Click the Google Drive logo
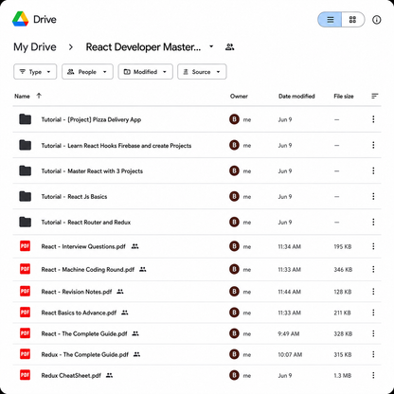The width and height of the screenshot is (394, 394). pos(21,19)
